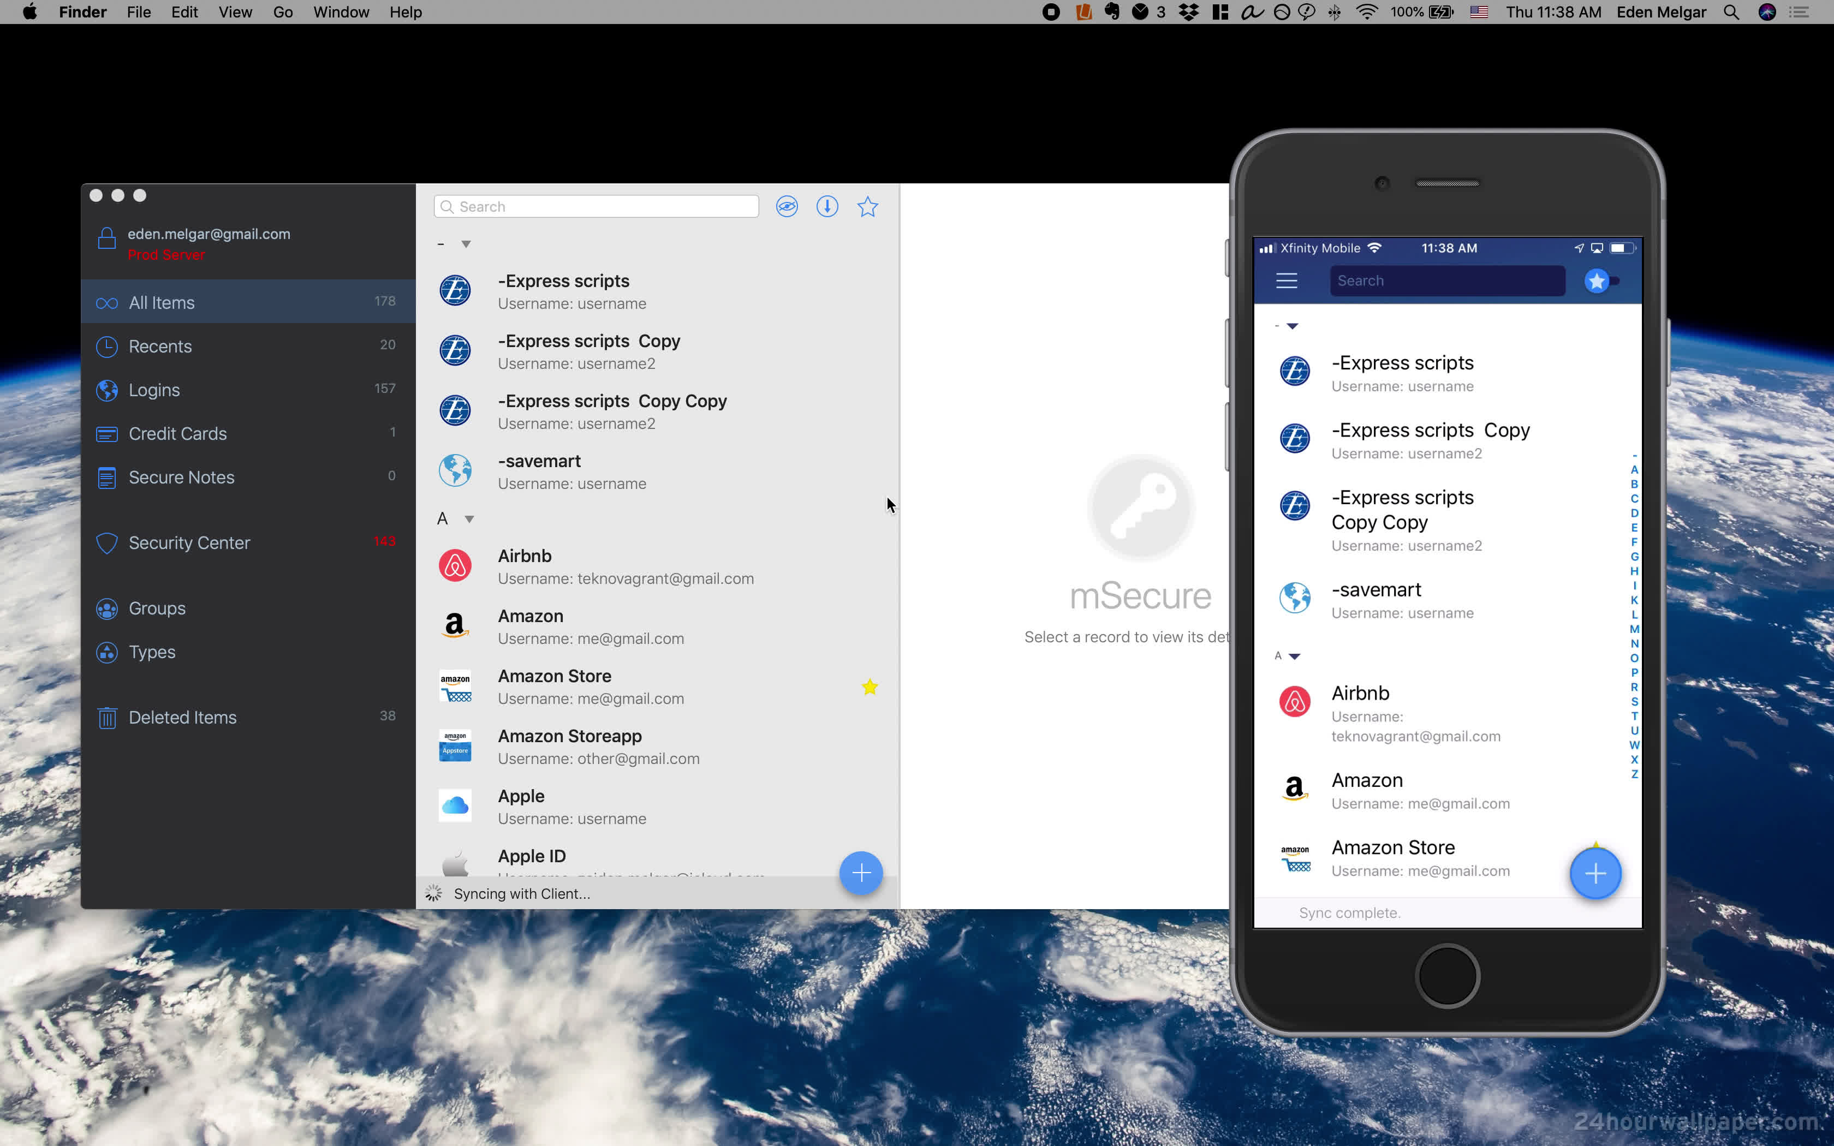
Task: Open Deleted Items trash in sidebar
Action: point(182,717)
